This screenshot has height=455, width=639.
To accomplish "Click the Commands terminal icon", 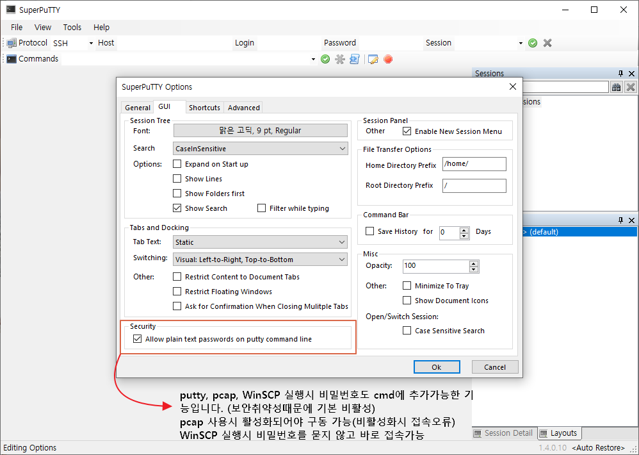I will pos(12,59).
